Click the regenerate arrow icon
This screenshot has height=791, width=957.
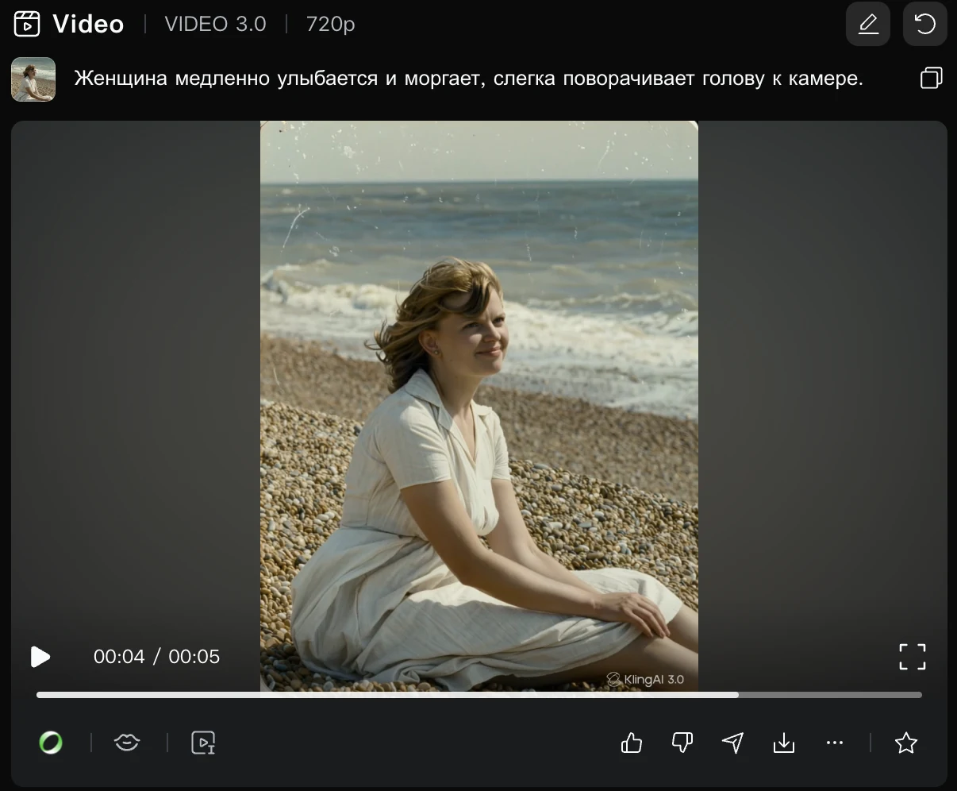925,25
